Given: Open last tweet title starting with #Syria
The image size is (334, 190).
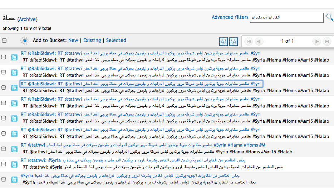Looking at the screenshot, I should coord(130,175).
